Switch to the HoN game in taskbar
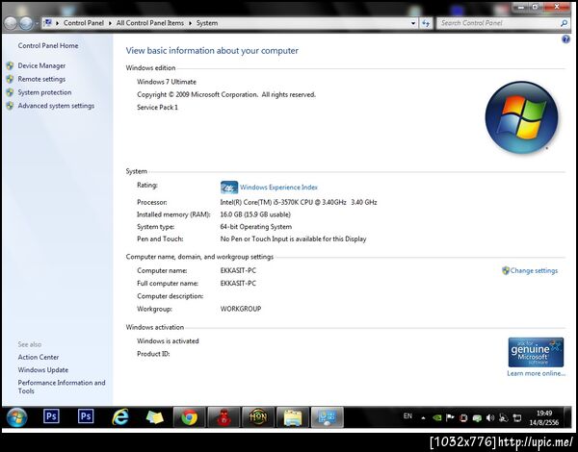Image resolution: width=578 pixels, height=452 pixels. click(258, 417)
